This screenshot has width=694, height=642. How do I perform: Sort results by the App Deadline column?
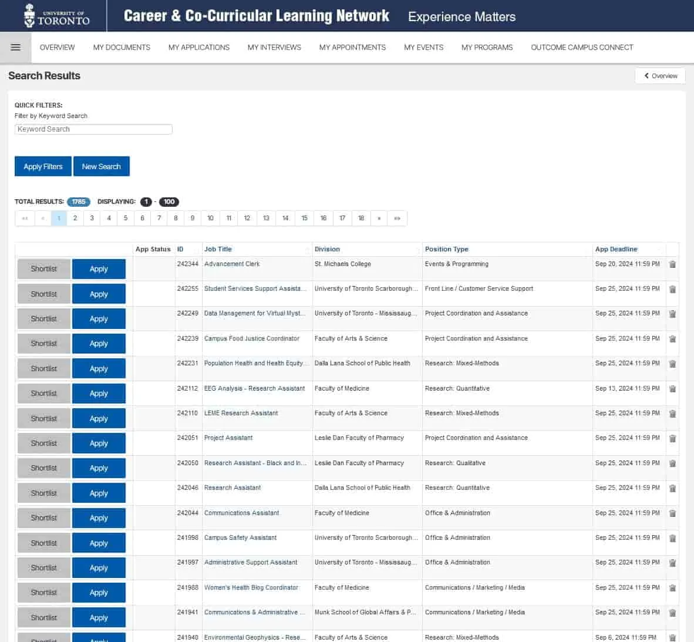click(x=616, y=249)
